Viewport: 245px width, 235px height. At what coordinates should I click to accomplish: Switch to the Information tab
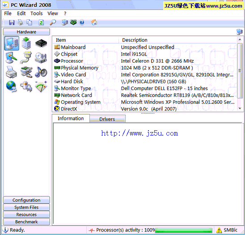(x=71, y=119)
